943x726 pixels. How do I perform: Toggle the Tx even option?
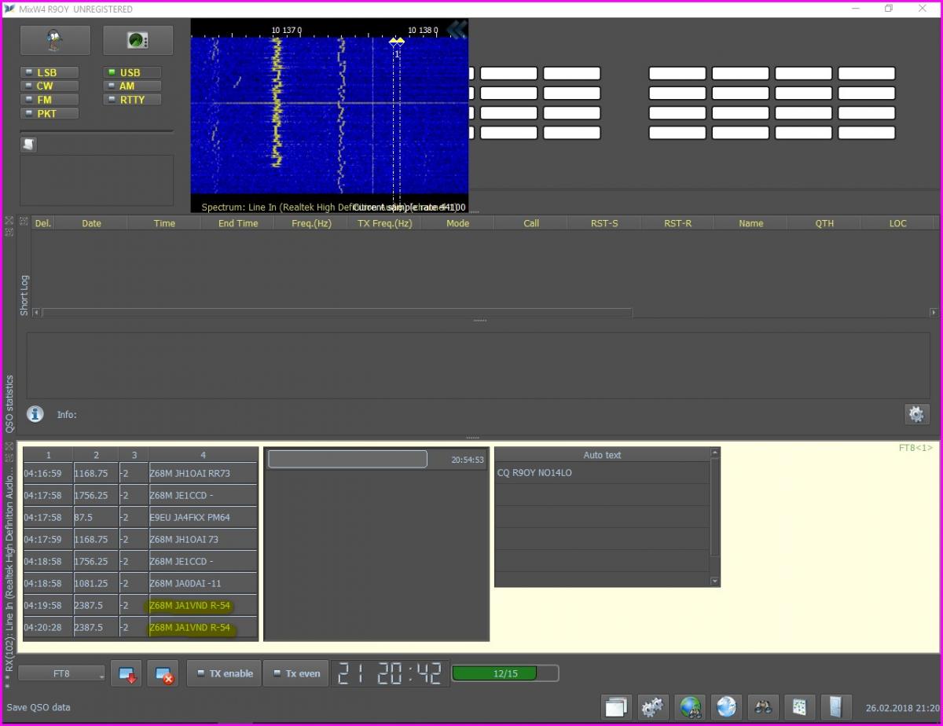point(296,673)
